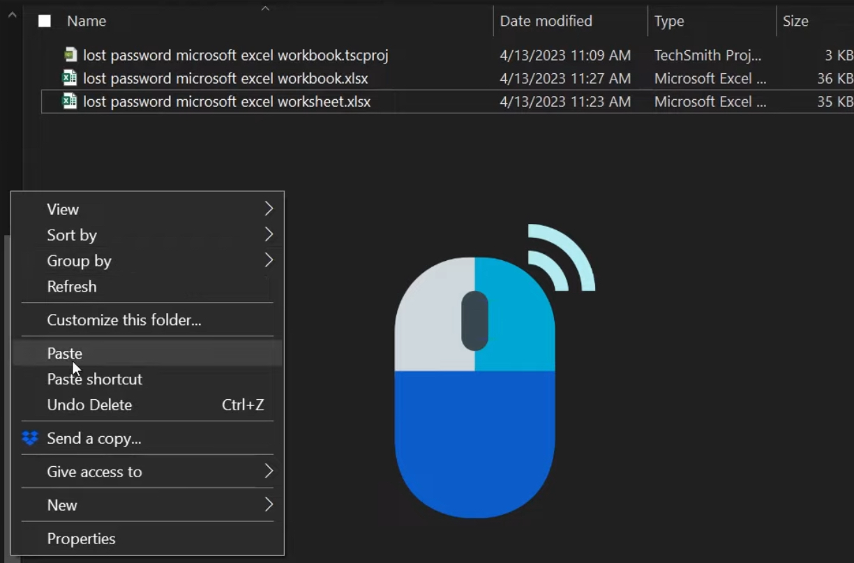The width and height of the screenshot is (854, 563).
Task: Click the TechSmith Proj... type cell
Action: (707, 55)
